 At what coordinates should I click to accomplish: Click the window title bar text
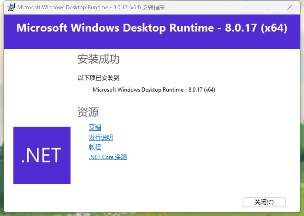tap(91, 7)
